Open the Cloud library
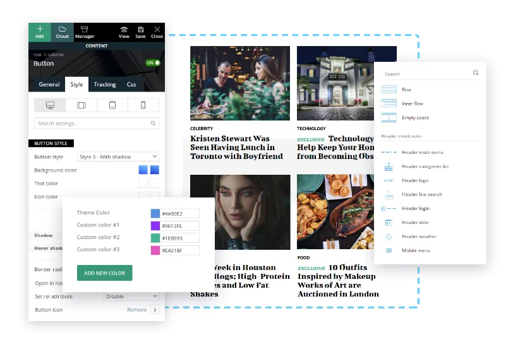This screenshot has width=513, height=347. (x=62, y=32)
